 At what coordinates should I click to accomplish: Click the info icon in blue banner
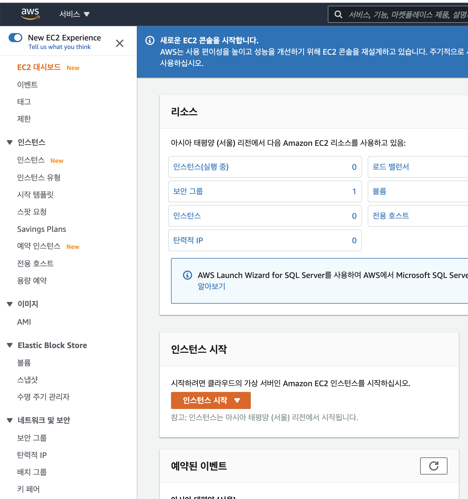150,40
